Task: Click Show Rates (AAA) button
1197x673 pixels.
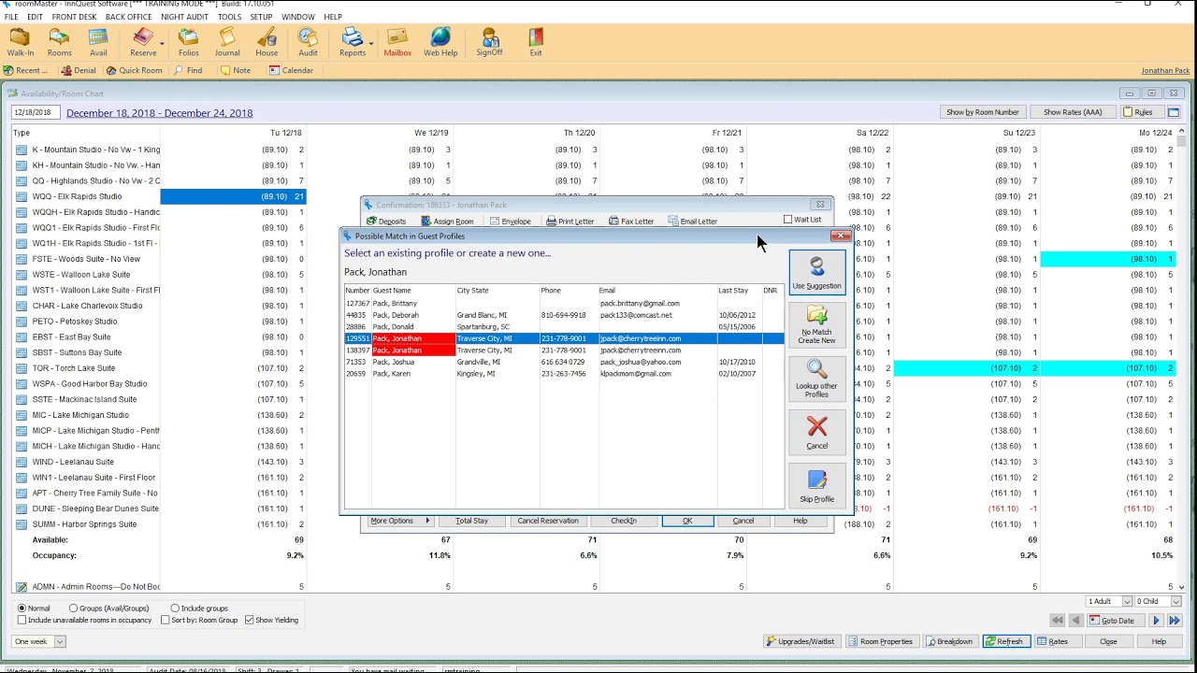Action: point(1073,112)
